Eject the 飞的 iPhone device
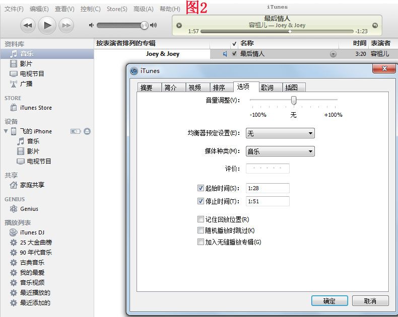The height and width of the screenshot is (317, 398). (x=87, y=131)
